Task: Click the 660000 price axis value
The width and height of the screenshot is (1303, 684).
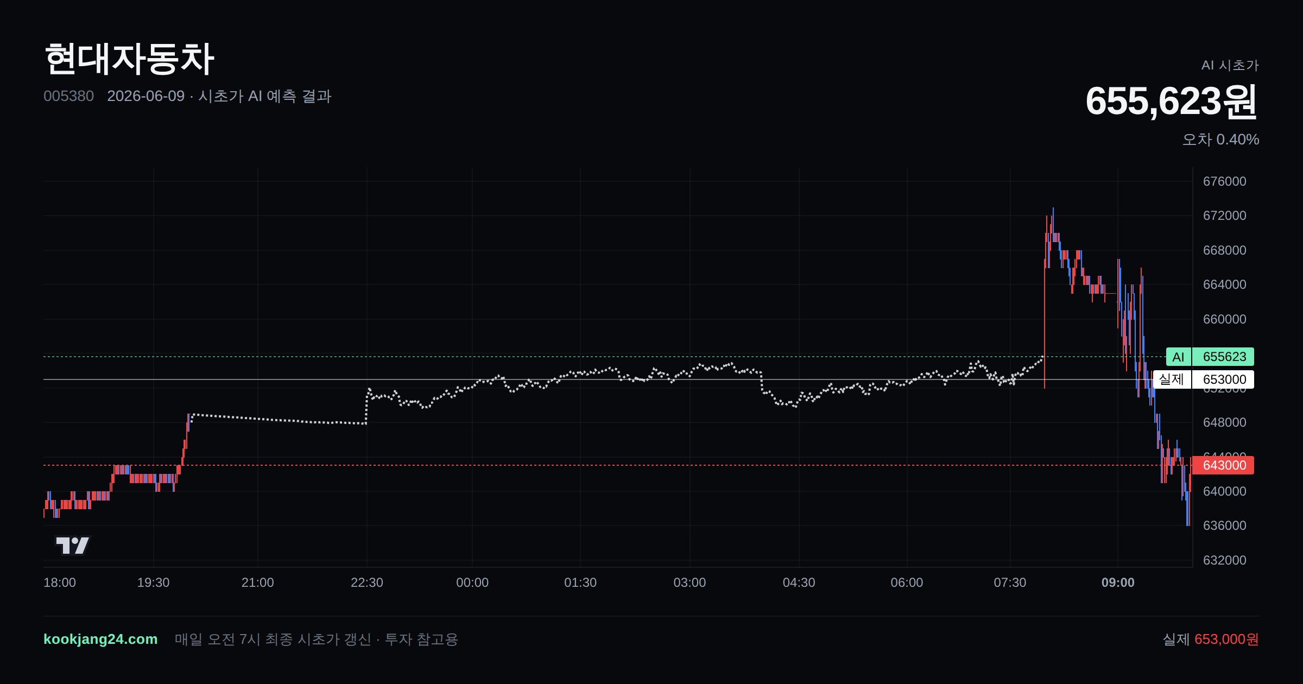Action: click(1224, 319)
